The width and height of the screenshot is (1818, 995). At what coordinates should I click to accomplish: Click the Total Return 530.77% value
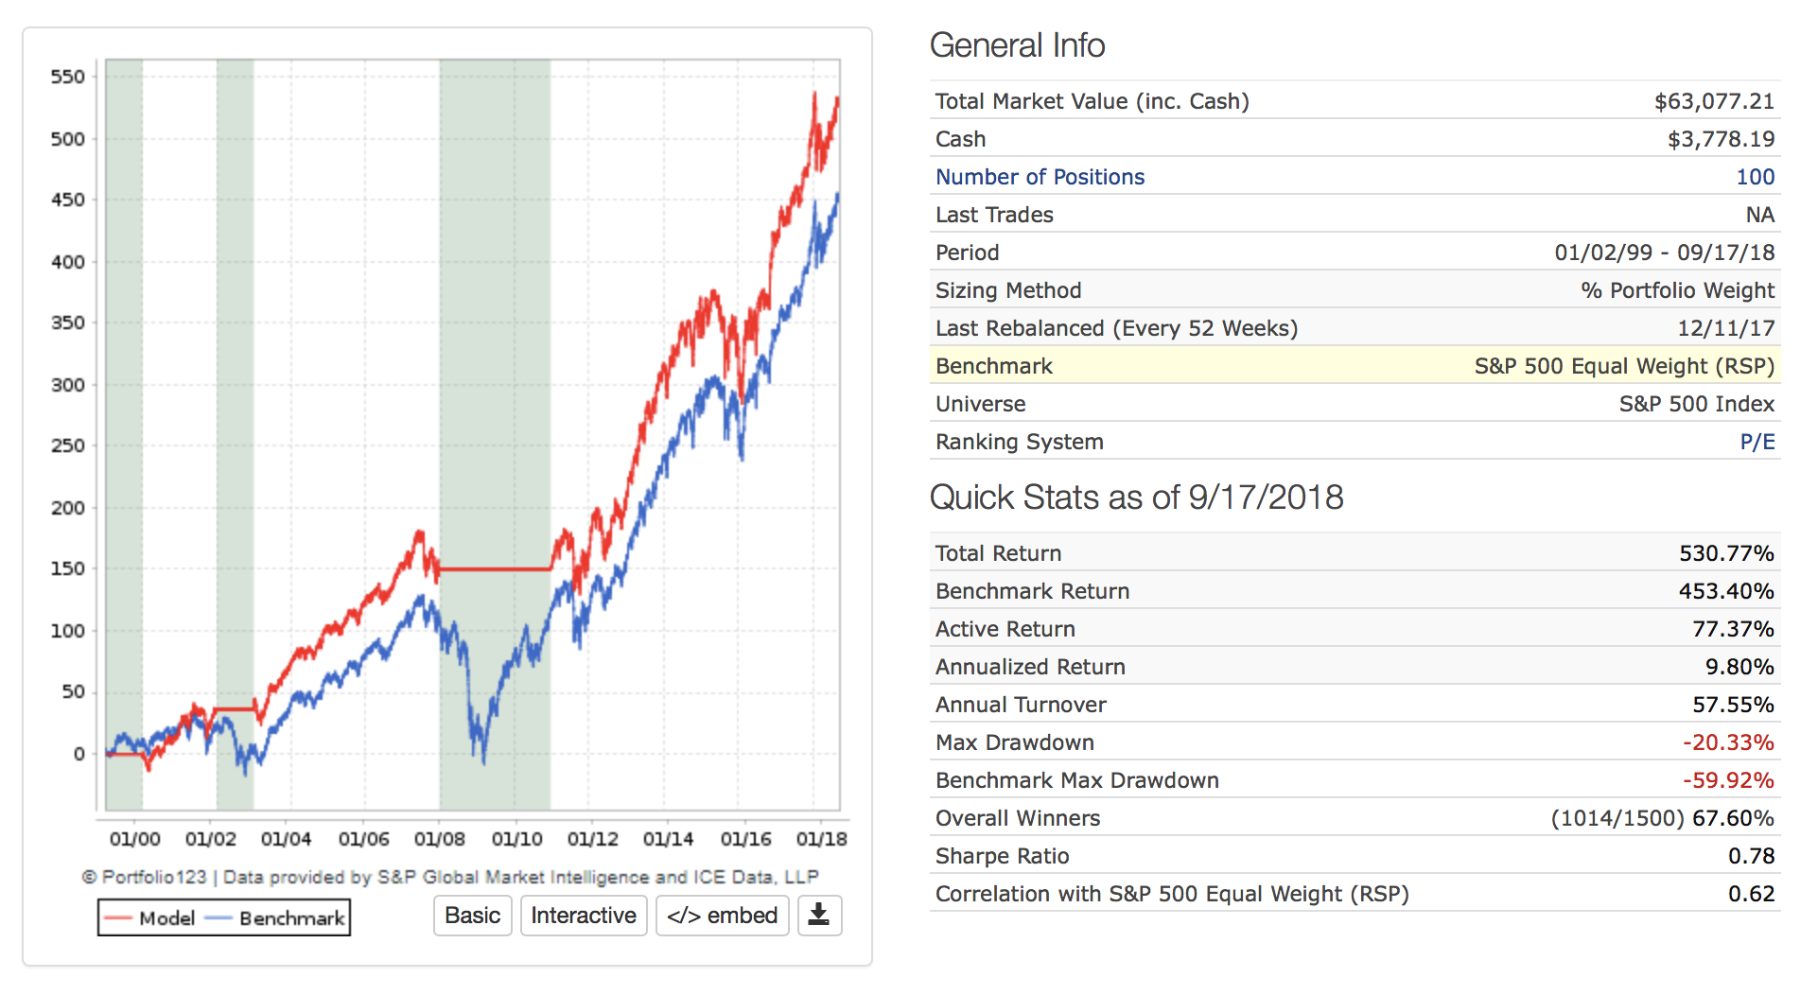(x=1726, y=553)
